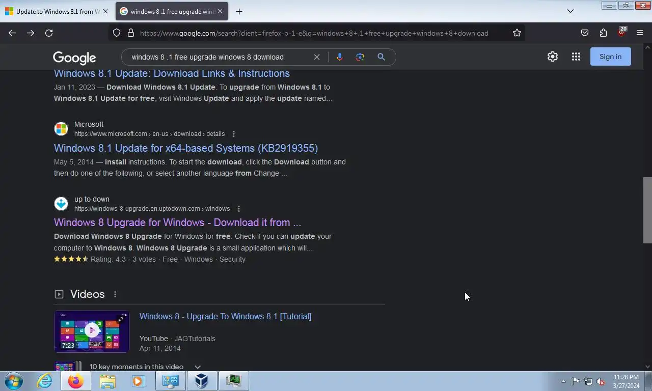Click the uptodown favicon in results
652x391 pixels.
pyautogui.click(x=61, y=204)
